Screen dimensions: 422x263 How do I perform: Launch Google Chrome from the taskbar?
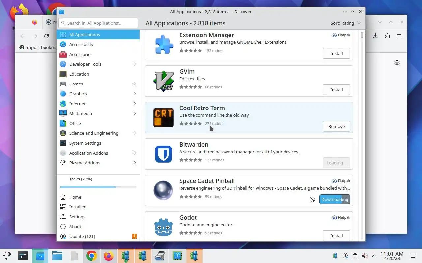click(92, 256)
